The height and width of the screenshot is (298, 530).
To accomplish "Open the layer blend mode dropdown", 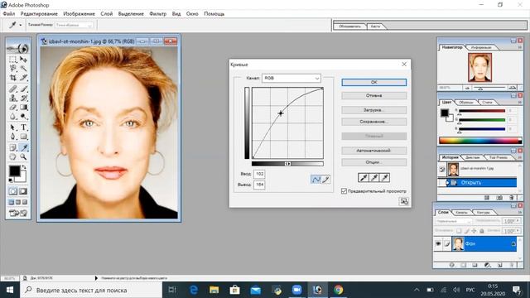I will pyautogui.click(x=453, y=221).
